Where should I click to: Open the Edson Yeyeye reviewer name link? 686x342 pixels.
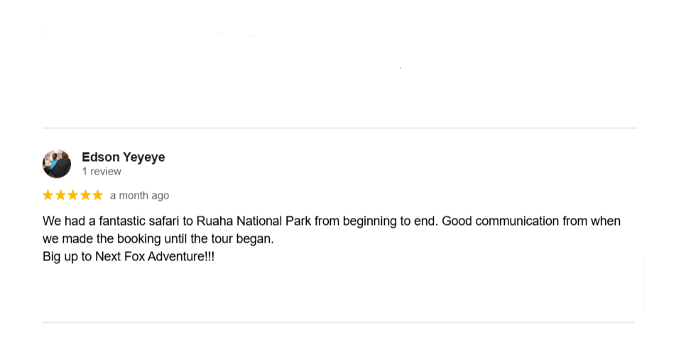123,157
